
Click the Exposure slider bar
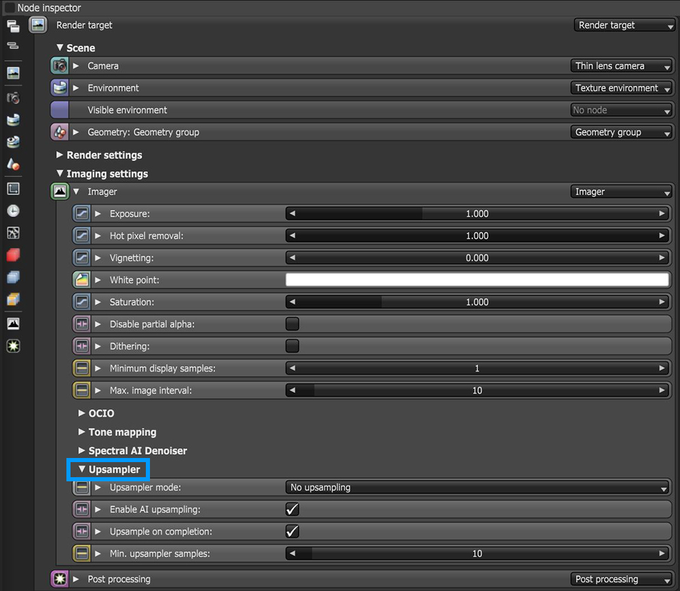click(x=477, y=214)
